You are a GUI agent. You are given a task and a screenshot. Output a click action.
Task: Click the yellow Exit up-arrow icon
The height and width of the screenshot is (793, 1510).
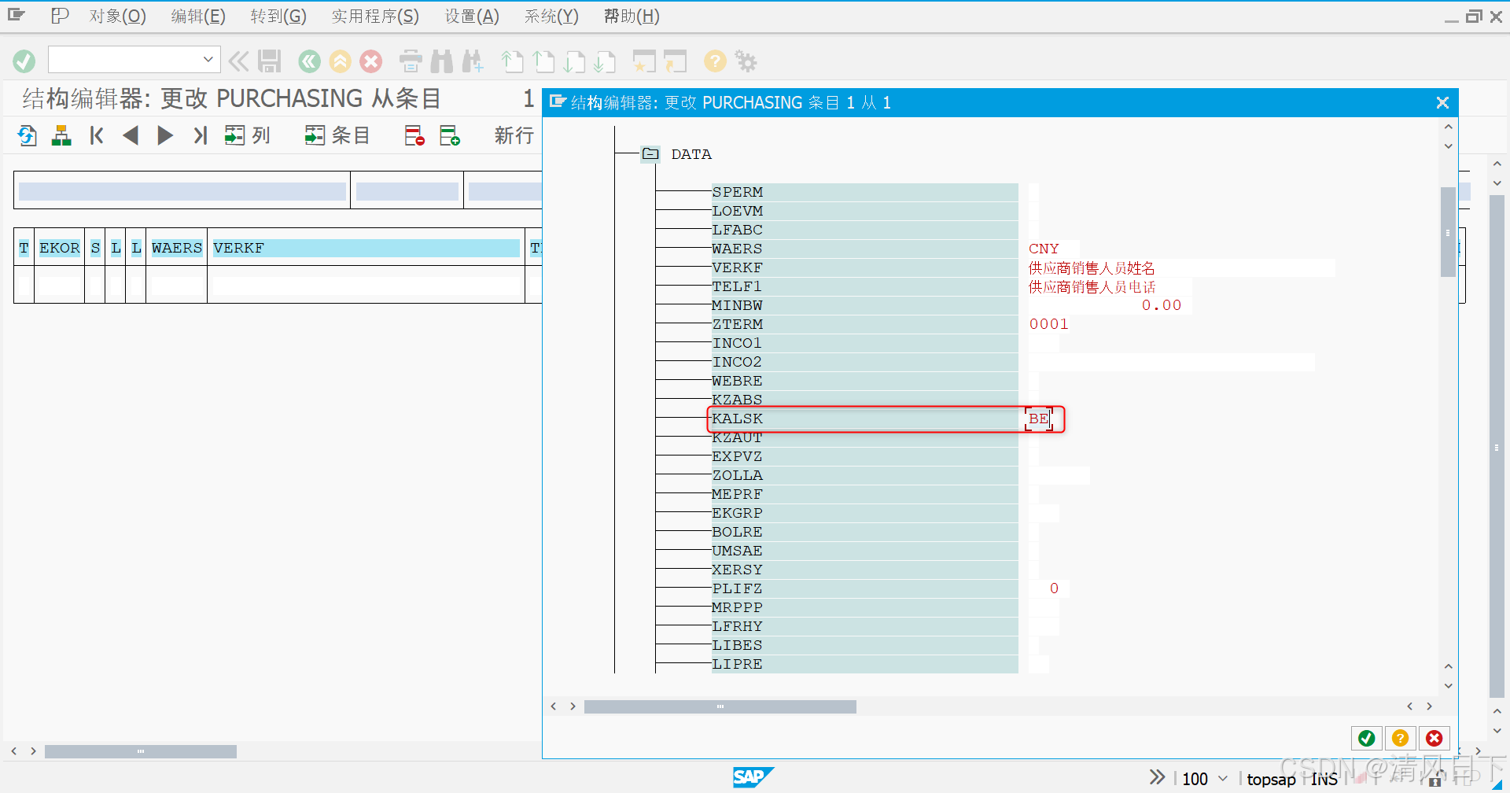340,61
